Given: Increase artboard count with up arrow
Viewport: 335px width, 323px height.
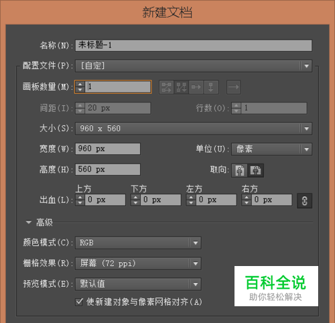Looking at the screenshot, I should point(80,84).
